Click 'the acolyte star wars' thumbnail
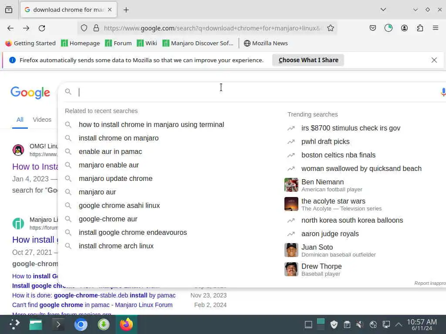The height and width of the screenshot is (334, 446). point(291,204)
